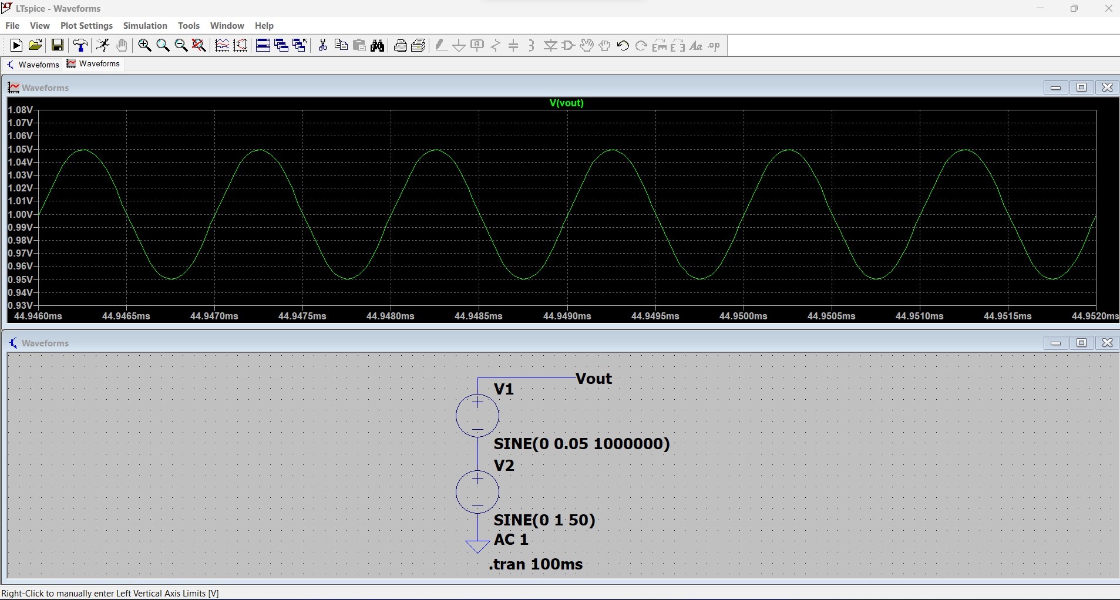Image resolution: width=1120 pixels, height=600 pixels.
Task: Click the scissors Cut icon
Action: point(322,46)
